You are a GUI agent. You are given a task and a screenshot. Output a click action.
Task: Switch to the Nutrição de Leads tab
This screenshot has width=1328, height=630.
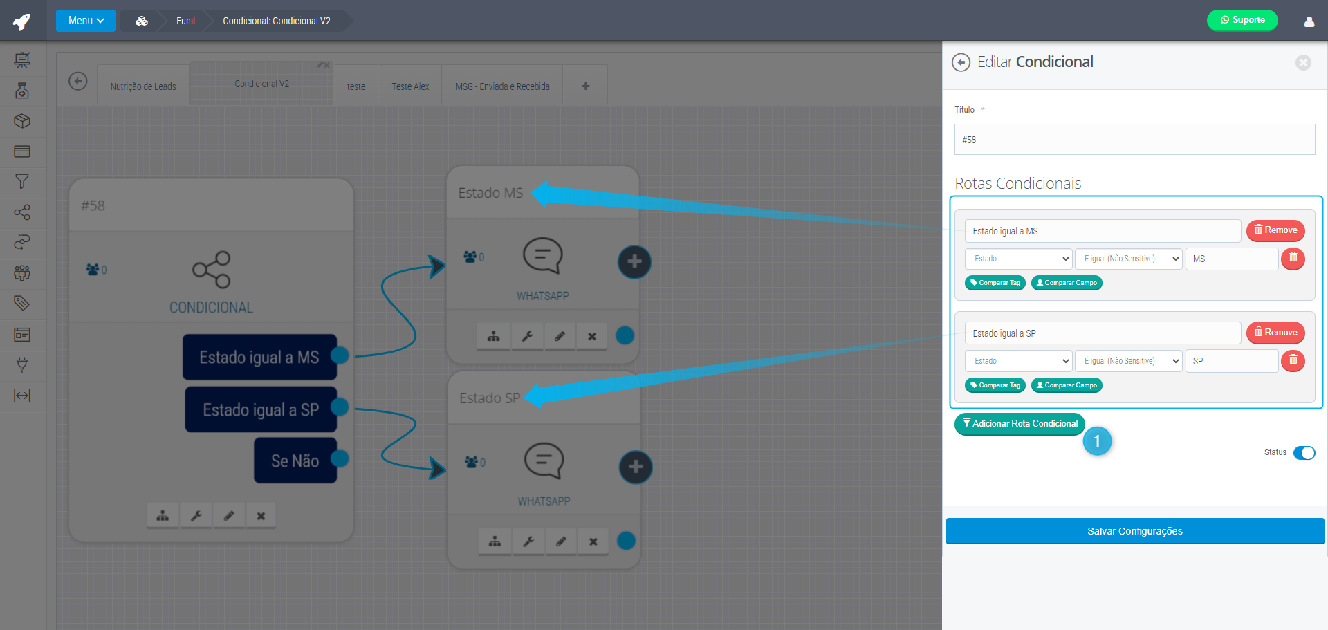[143, 86]
